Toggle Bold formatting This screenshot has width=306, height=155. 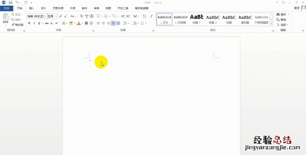click(29, 23)
